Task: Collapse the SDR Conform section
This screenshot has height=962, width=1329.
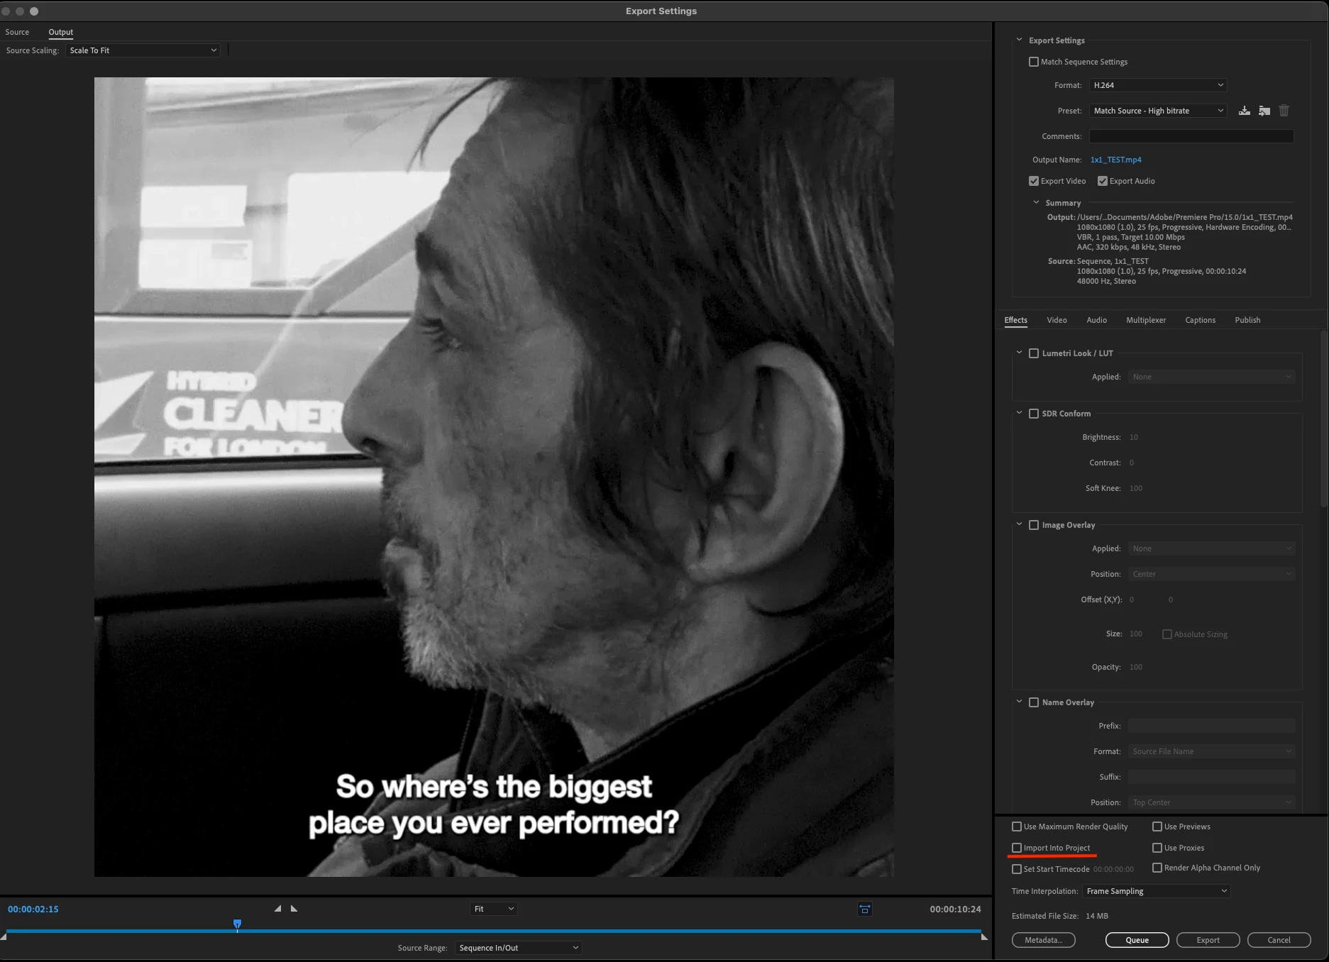Action: click(1019, 413)
